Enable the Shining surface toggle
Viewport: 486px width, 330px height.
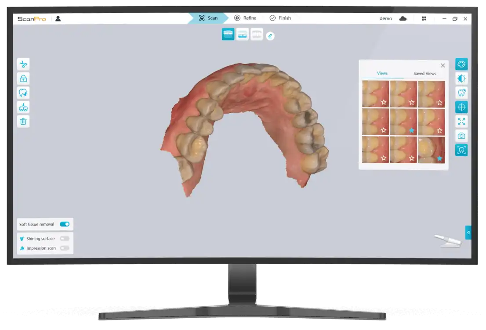[65, 239]
